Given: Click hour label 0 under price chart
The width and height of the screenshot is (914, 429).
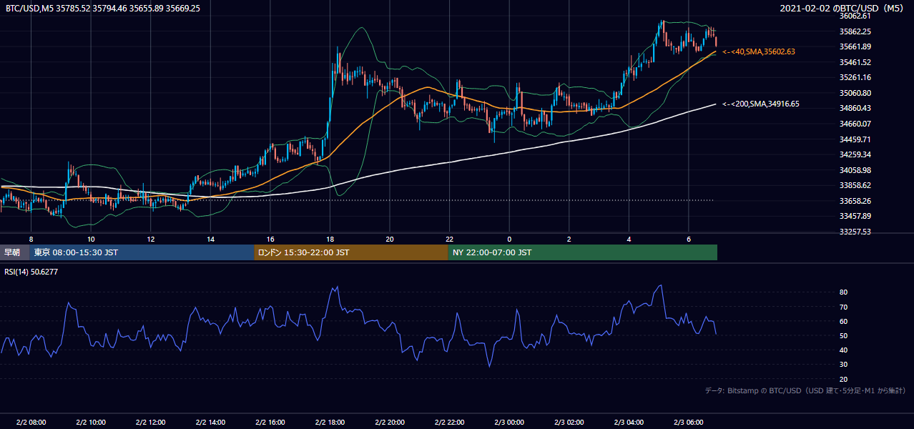Looking at the screenshot, I should coord(509,239).
